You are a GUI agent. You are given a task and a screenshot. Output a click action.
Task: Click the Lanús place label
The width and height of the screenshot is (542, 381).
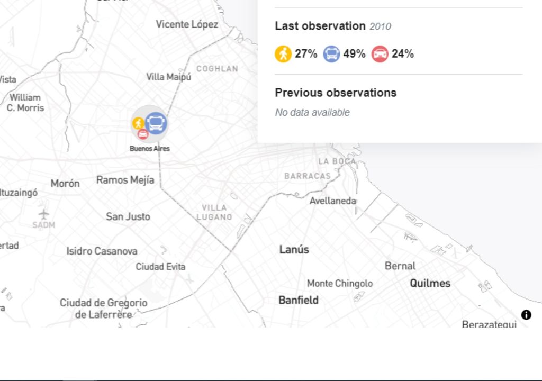(294, 249)
